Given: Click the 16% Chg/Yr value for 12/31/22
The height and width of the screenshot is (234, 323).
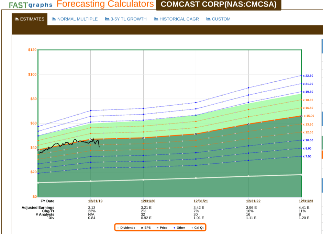Looking at the screenshot, I should (250, 211).
